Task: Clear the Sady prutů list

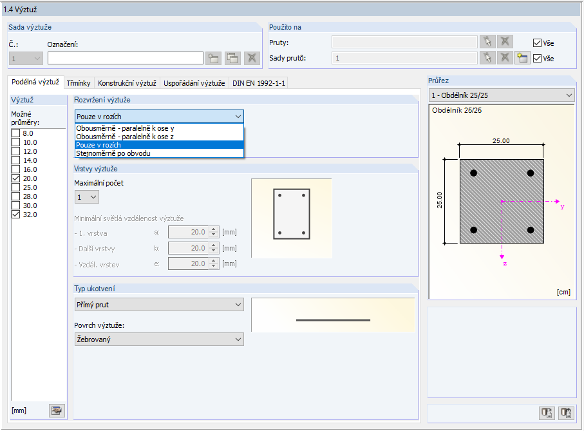Action: click(x=505, y=58)
